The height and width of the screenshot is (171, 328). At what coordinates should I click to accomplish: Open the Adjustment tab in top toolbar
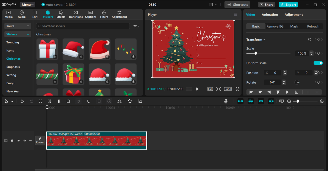pyautogui.click(x=119, y=14)
